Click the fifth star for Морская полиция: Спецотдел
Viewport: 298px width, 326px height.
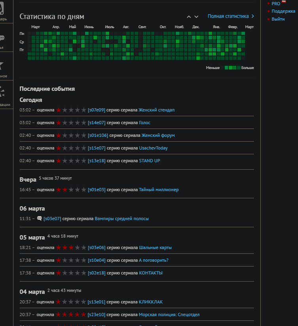tap(84, 314)
